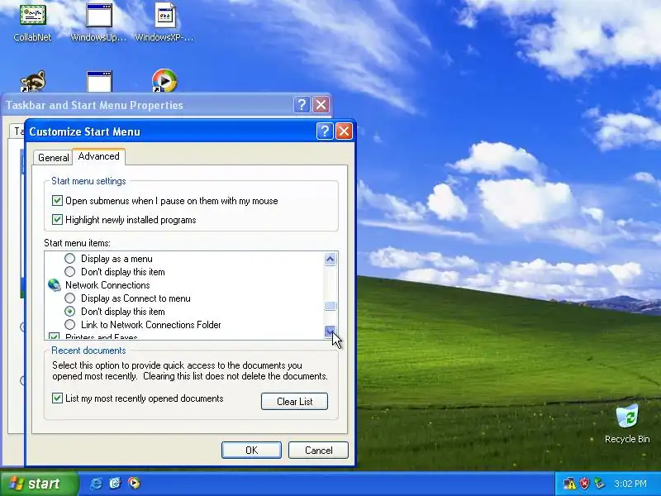
Task: Click the Clear List button
Action: 294,401
